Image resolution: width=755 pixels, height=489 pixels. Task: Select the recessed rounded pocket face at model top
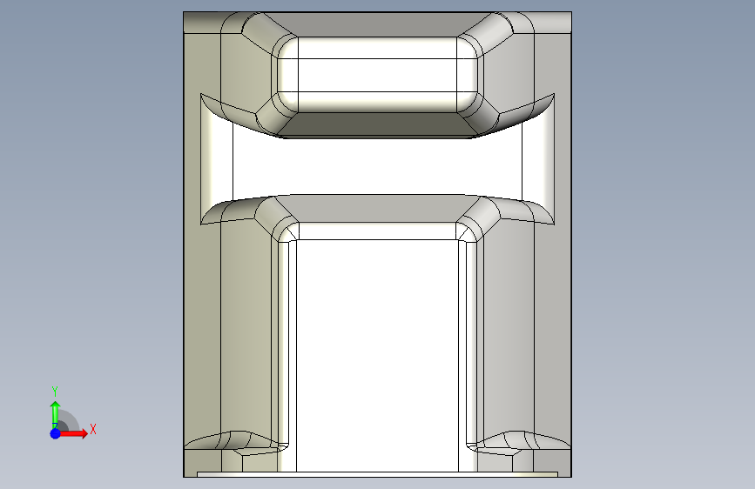coord(378,75)
